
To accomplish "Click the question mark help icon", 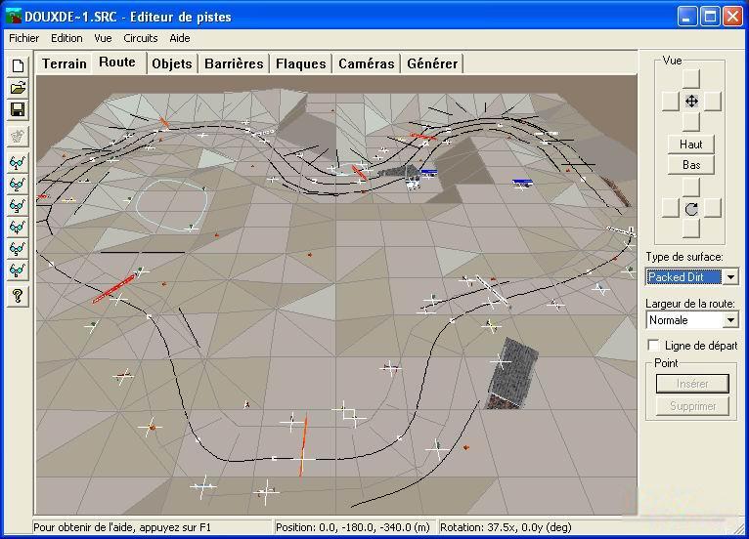I will (18, 296).
